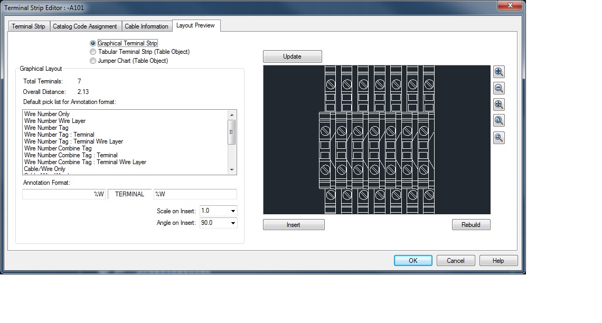Click the right %W annotation format field
The image size is (602, 323).
[x=195, y=194]
